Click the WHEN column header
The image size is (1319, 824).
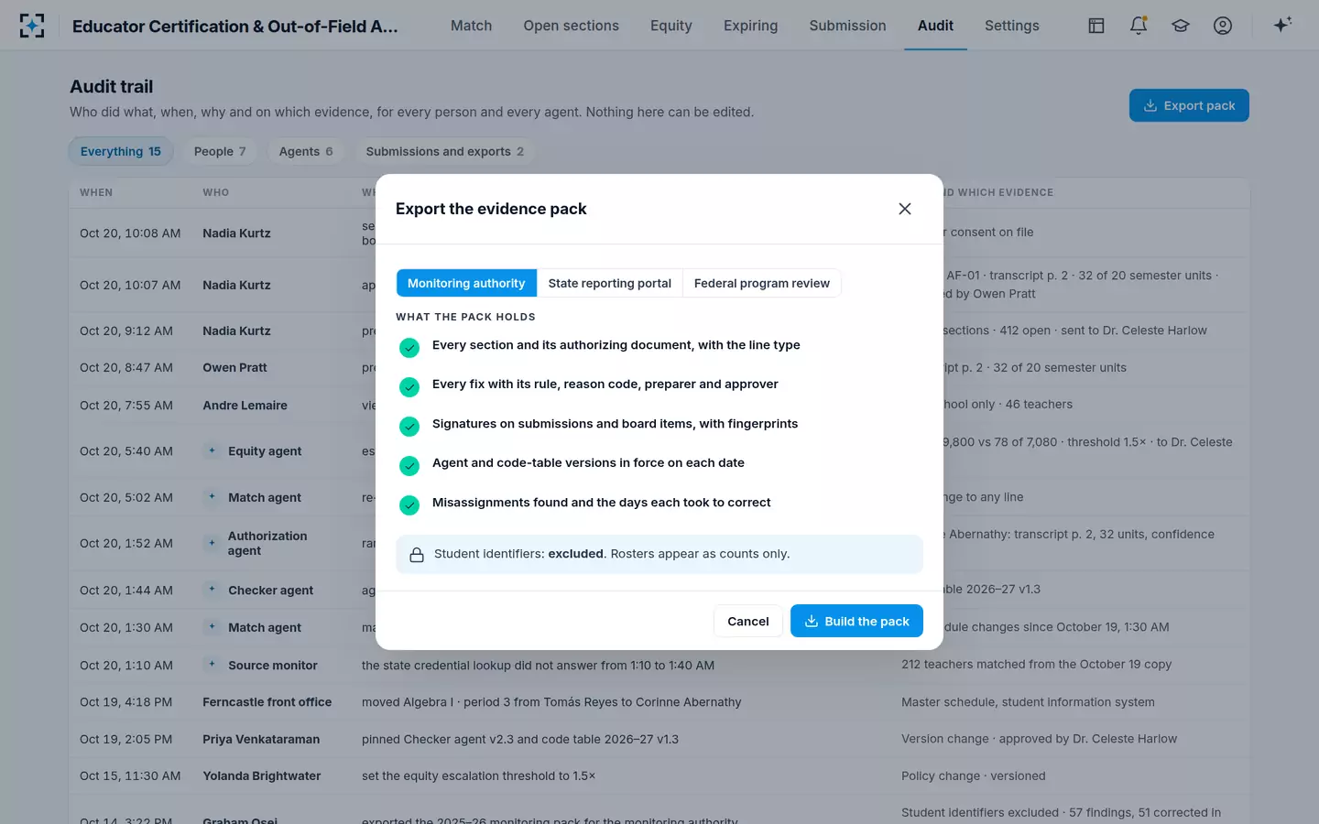[96, 192]
